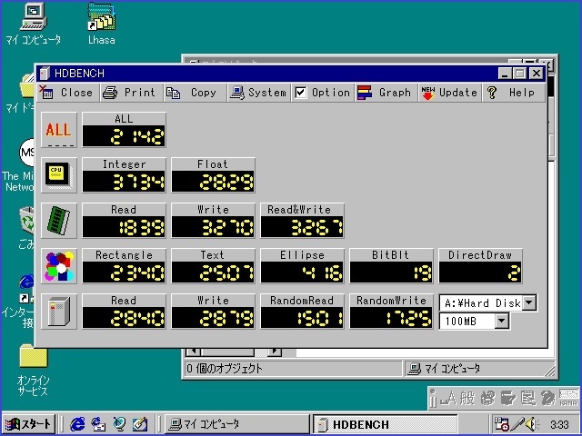Viewport: 582px width, 436px height.
Task: Click the task scheduler tray icon
Action: point(501,424)
